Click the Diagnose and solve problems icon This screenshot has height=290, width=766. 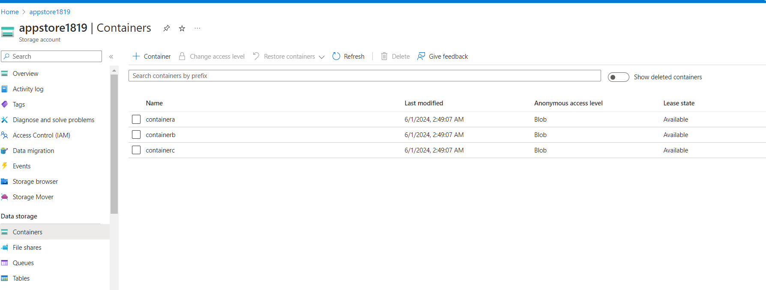pos(4,120)
